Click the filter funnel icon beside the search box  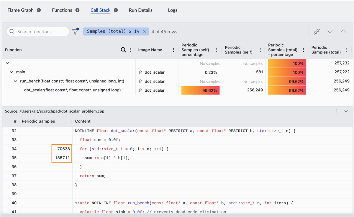75,31
